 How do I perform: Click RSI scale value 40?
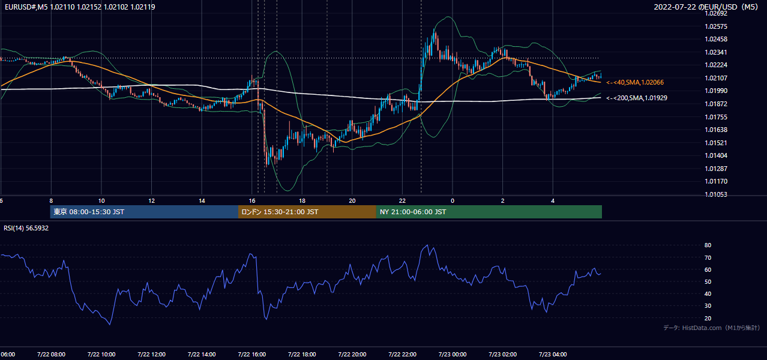coord(708,293)
